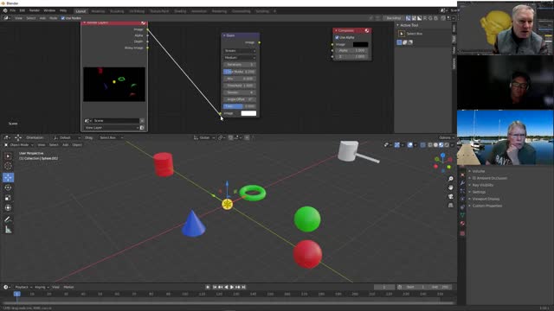Select Wireframe viewport shading mode
The image size is (554, 311).
pyautogui.click(x=430, y=145)
